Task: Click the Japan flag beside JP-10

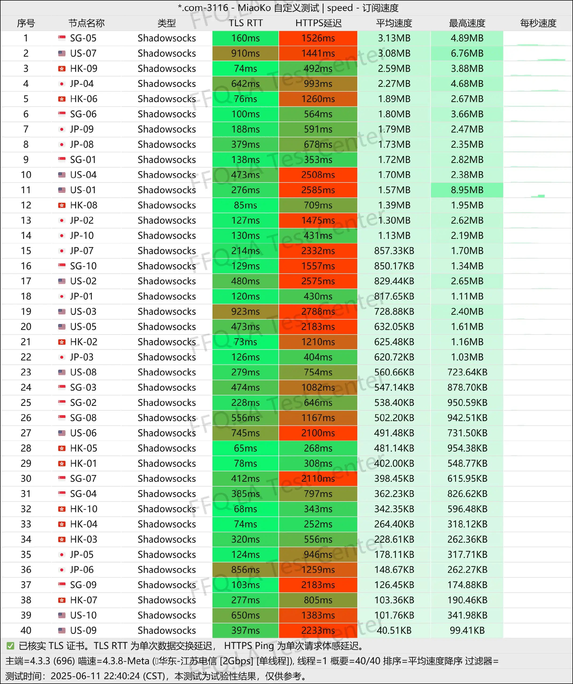Action: point(62,235)
